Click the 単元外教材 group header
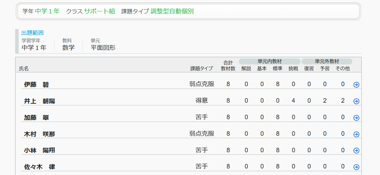 click(327, 61)
